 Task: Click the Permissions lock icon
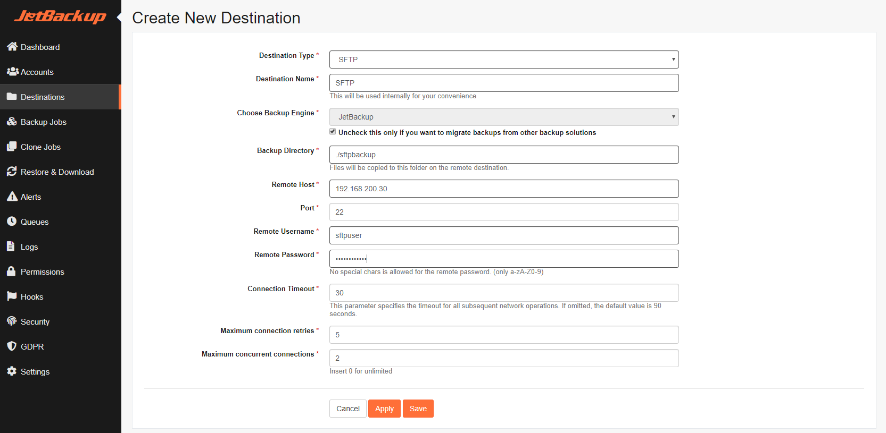tap(11, 271)
